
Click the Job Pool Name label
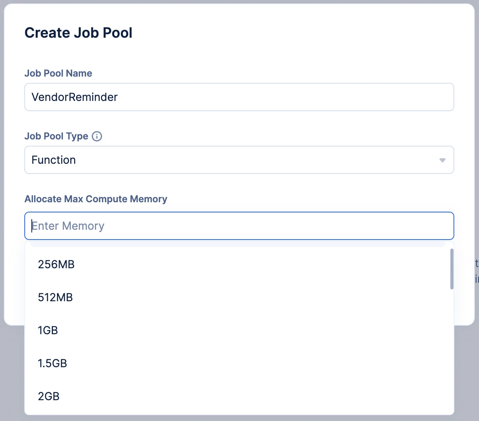coord(58,73)
